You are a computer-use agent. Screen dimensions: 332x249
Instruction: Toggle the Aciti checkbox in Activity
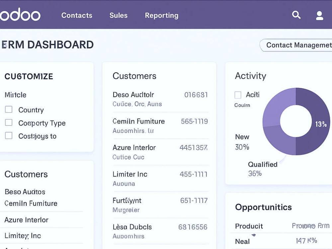tap(238, 95)
